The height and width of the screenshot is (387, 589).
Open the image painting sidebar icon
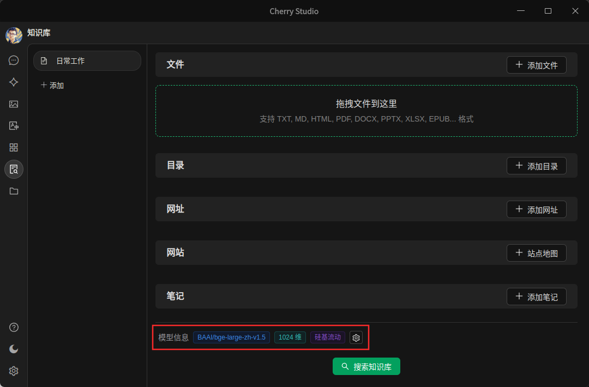pyautogui.click(x=14, y=104)
